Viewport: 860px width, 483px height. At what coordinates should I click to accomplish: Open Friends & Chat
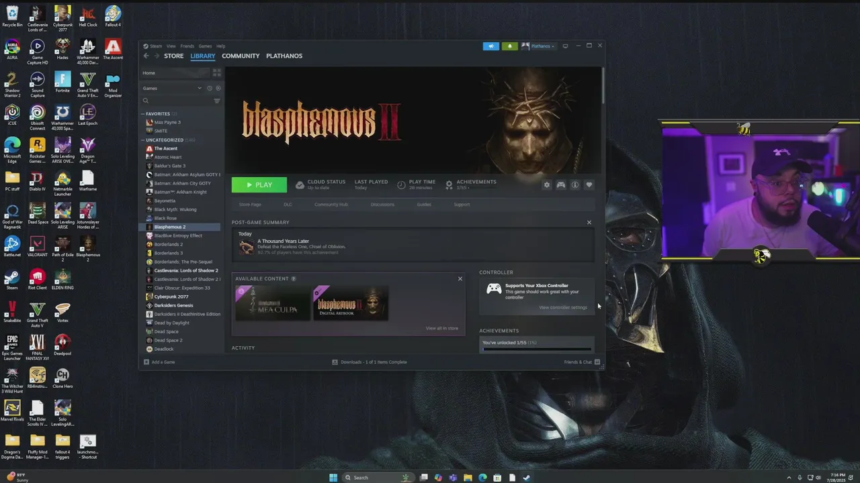(582, 362)
